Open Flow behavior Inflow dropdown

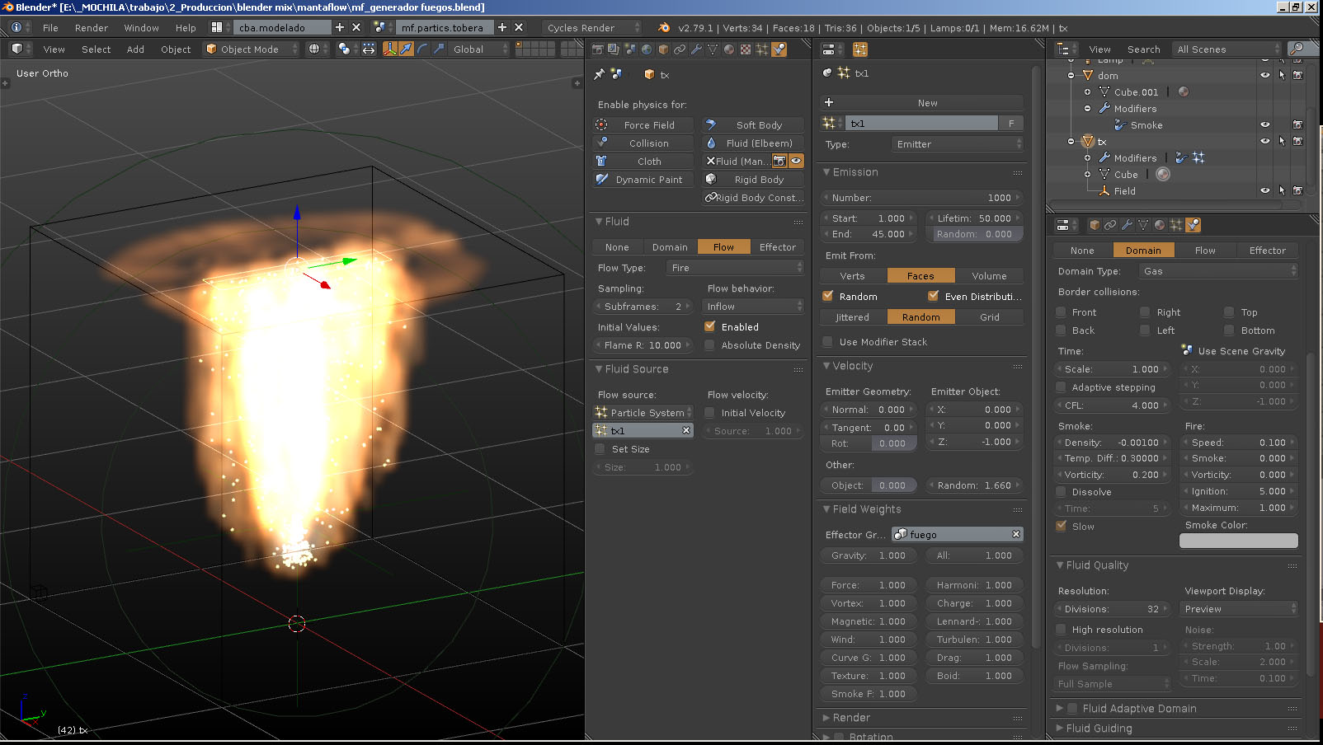pos(753,307)
